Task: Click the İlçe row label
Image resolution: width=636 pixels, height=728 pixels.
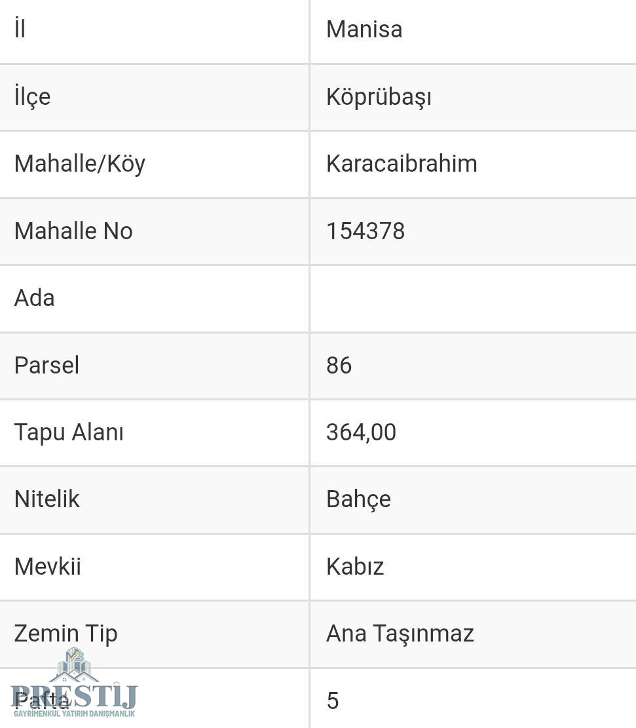Action: [32, 96]
